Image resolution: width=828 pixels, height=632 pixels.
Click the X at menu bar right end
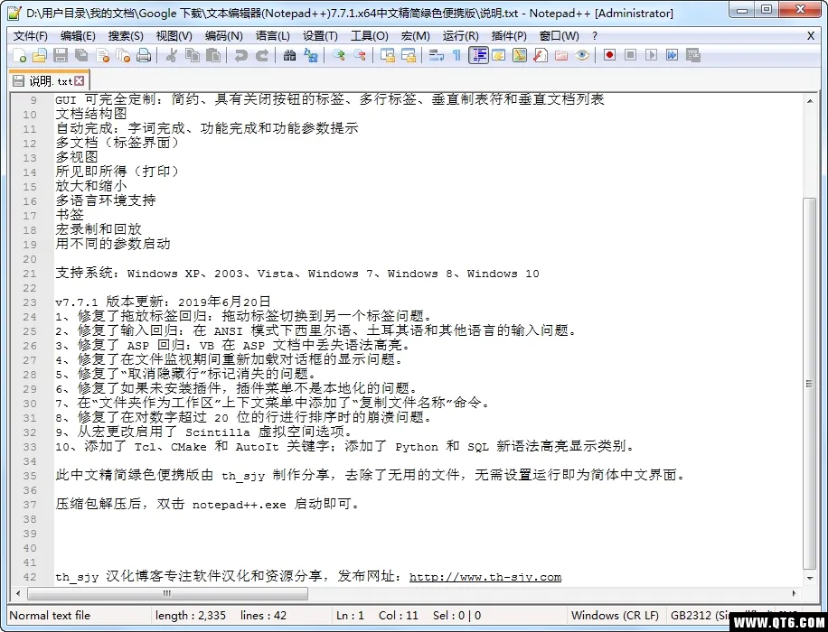coord(811,36)
